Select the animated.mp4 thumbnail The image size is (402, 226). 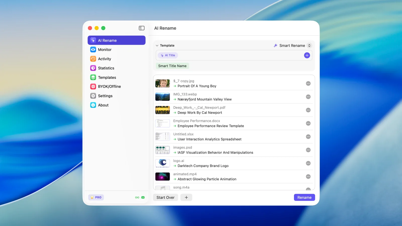[x=163, y=177]
